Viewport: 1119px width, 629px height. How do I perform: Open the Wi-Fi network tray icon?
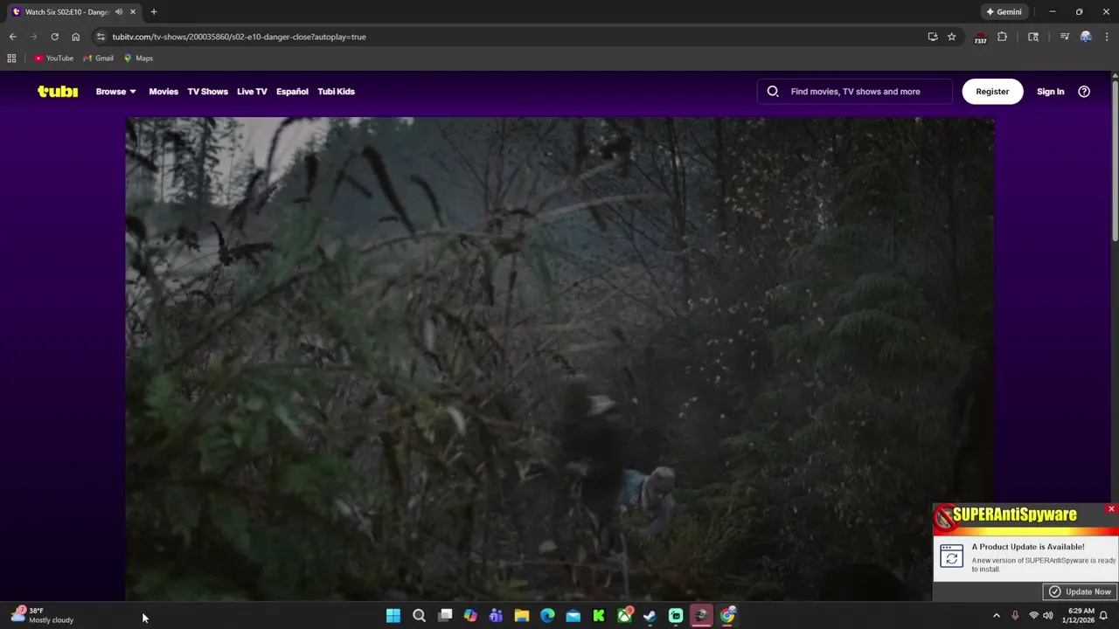pyautogui.click(x=1033, y=616)
